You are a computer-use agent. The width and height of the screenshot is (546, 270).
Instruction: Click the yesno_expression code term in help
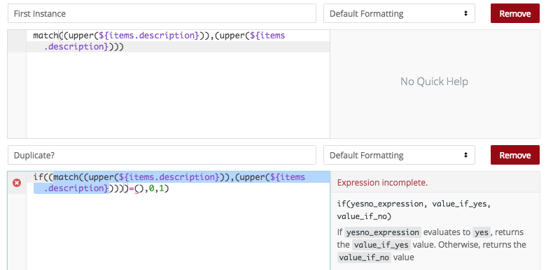point(383,232)
